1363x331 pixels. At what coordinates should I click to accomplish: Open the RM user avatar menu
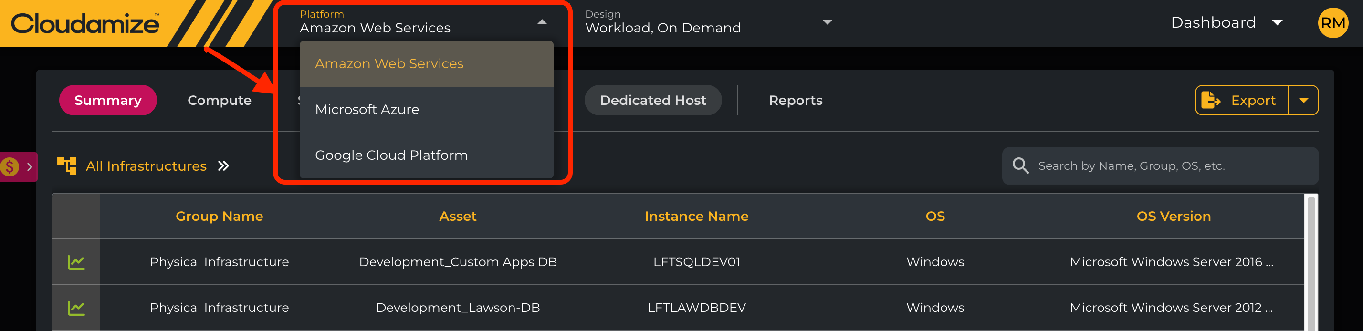(x=1333, y=23)
